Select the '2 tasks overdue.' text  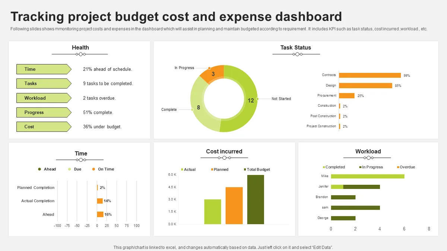(x=99, y=98)
